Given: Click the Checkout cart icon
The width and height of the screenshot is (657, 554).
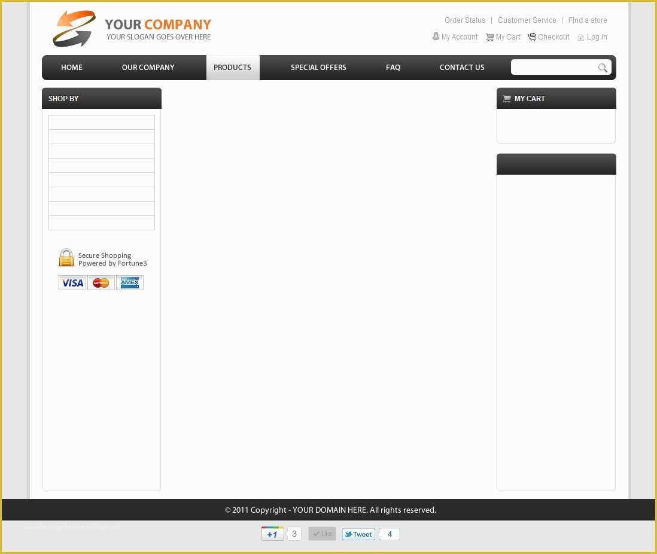Looking at the screenshot, I should [x=532, y=37].
